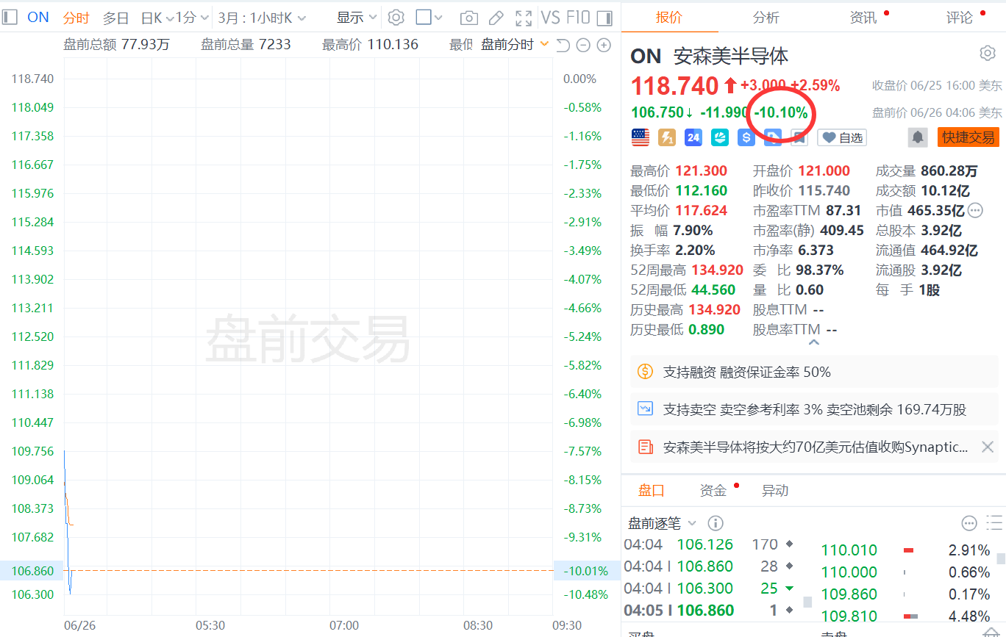Open the VS compare function
The height and width of the screenshot is (637, 1006).
pyautogui.click(x=550, y=18)
